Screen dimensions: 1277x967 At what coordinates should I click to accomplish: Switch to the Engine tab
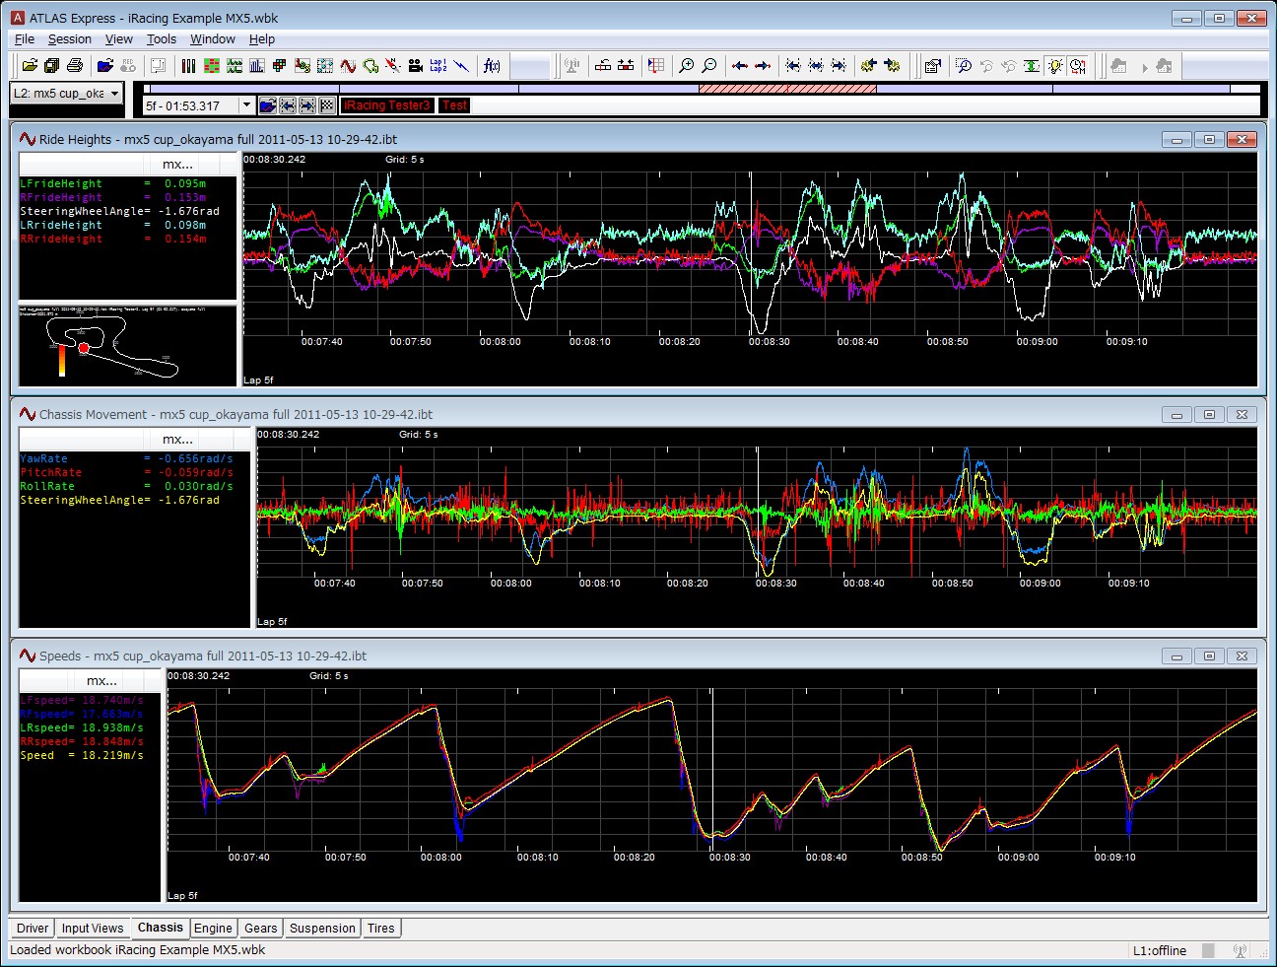(x=213, y=929)
